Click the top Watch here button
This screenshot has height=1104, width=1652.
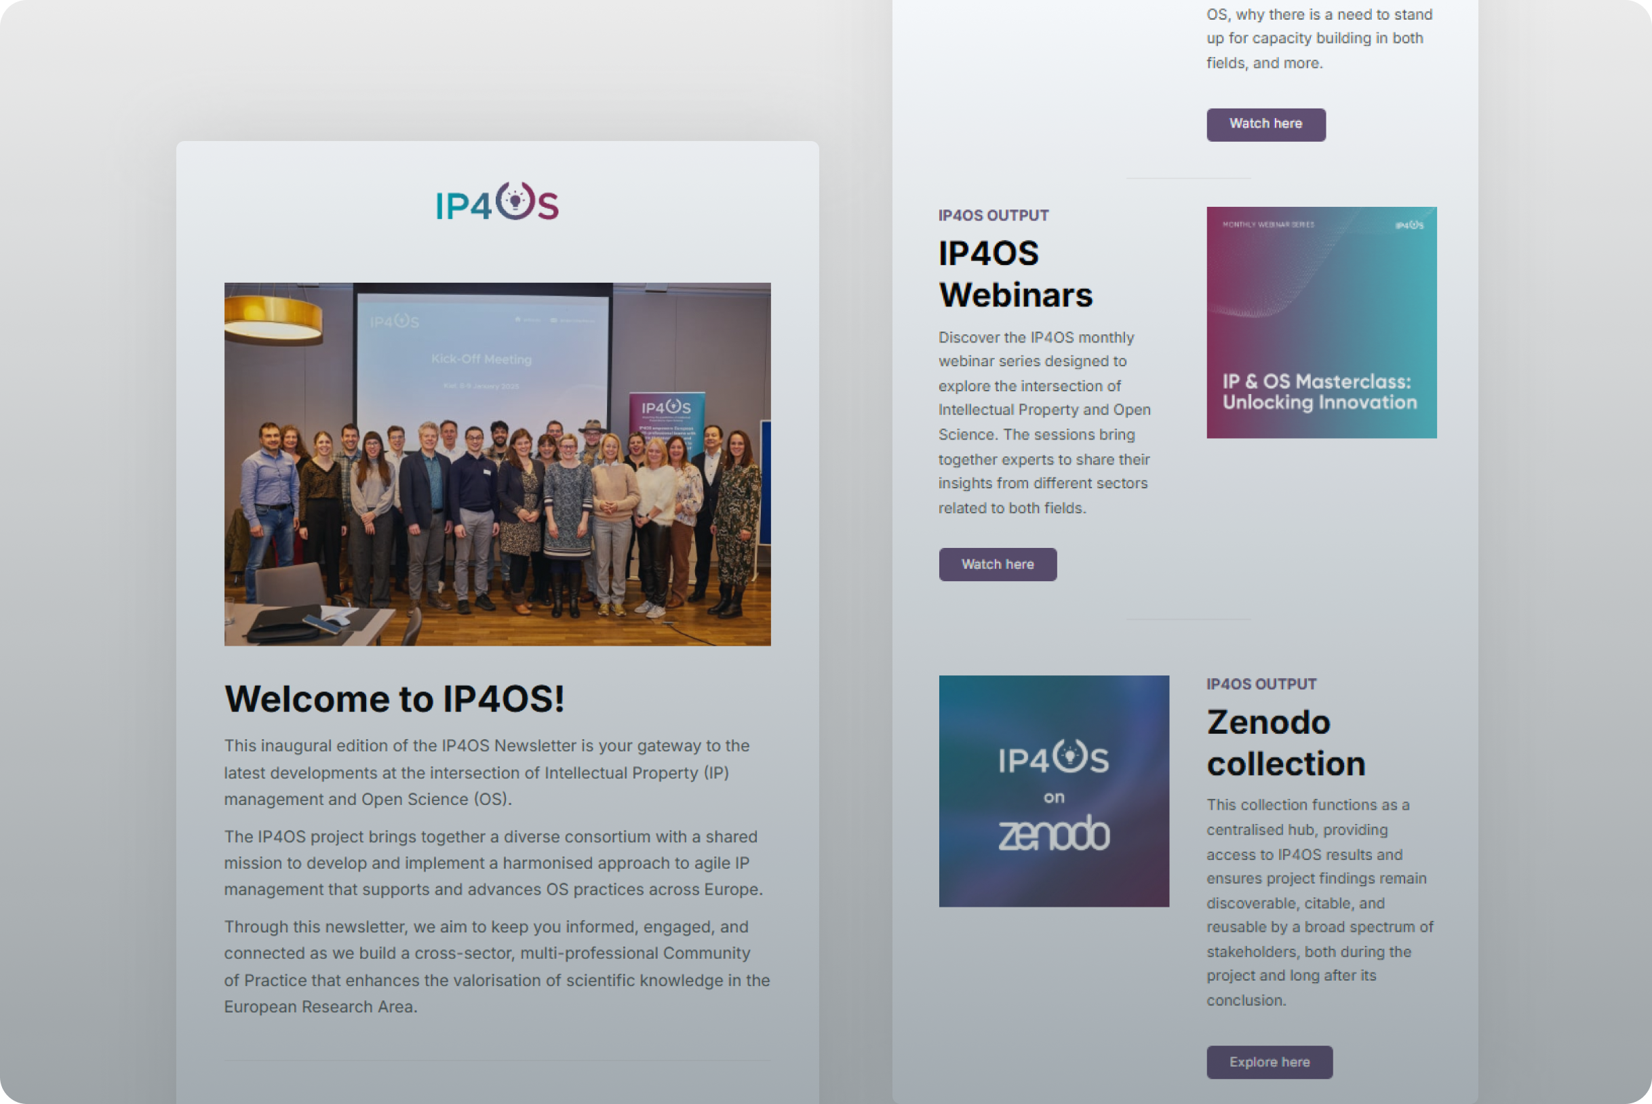click(x=1265, y=124)
